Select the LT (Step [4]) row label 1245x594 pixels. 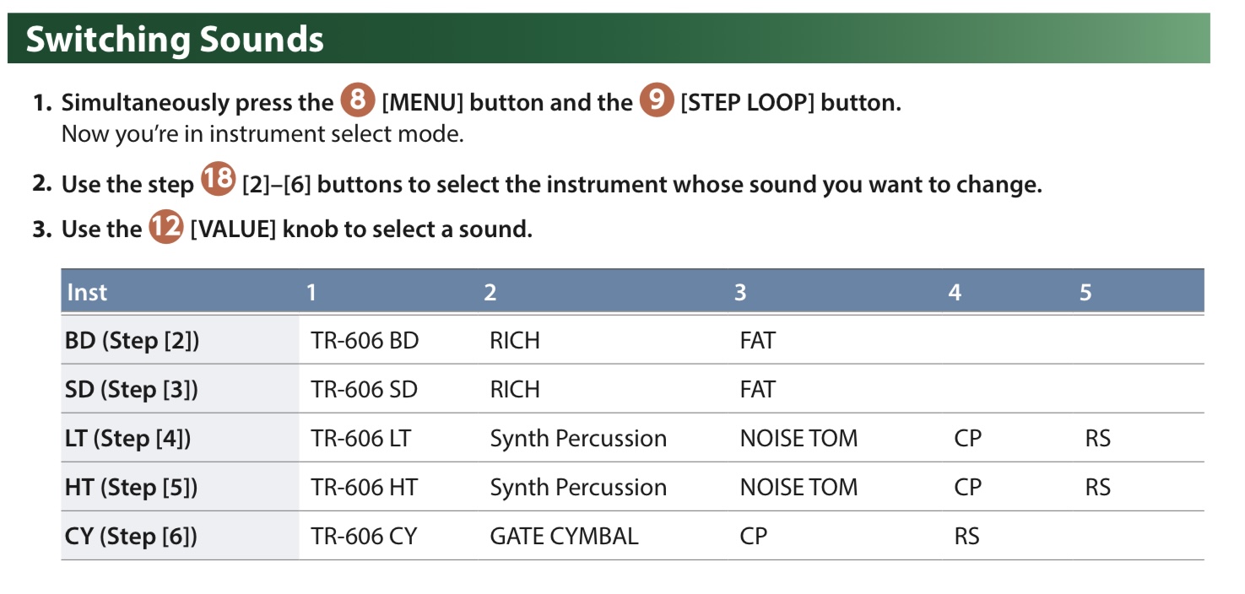[127, 439]
